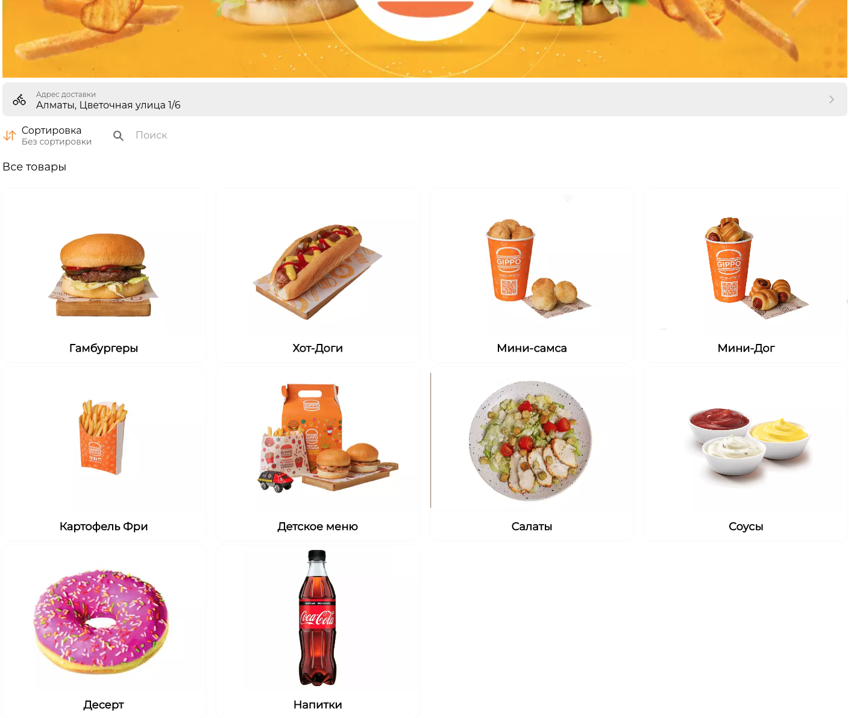This screenshot has width=851, height=718.
Task: Open the Десерт donut category
Action: (x=104, y=631)
